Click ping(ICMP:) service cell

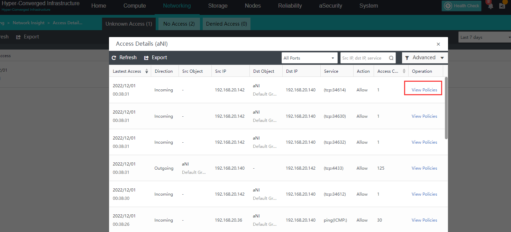pyautogui.click(x=335, y=220)
